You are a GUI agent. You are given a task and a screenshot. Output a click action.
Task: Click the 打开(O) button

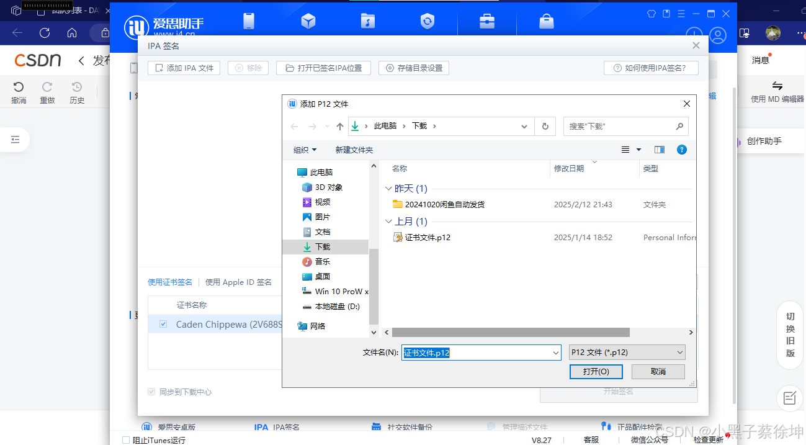coord(596,371)
